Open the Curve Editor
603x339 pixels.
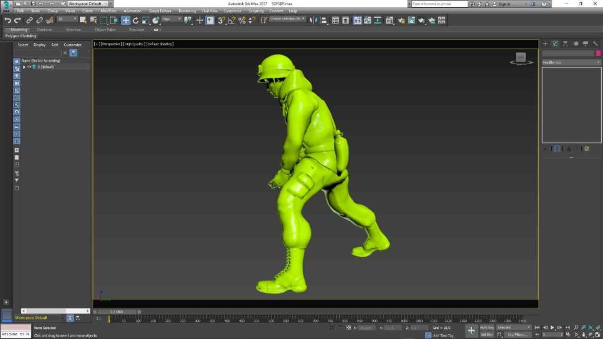367,19
